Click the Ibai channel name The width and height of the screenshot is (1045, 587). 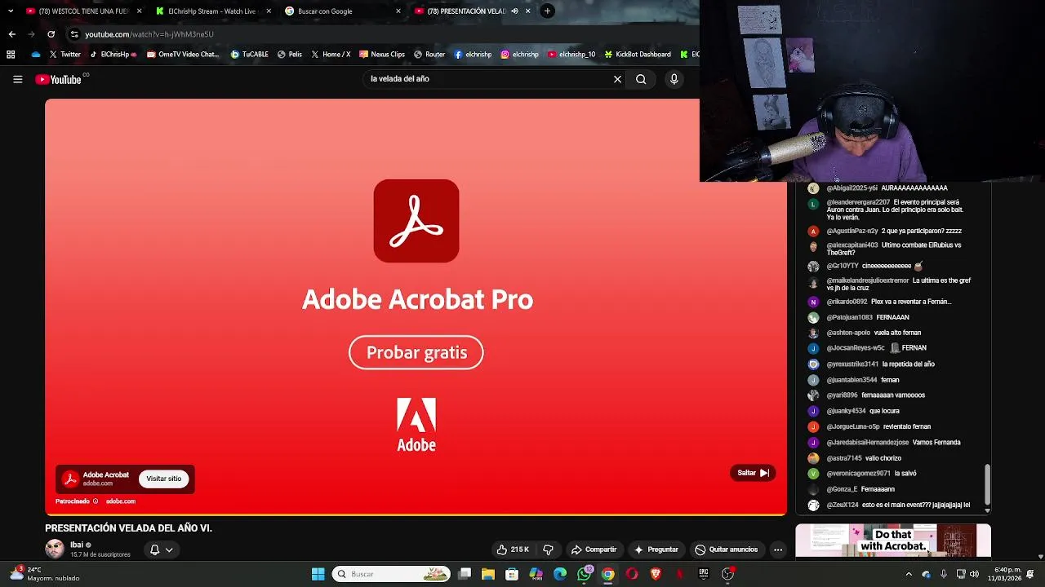77,545
